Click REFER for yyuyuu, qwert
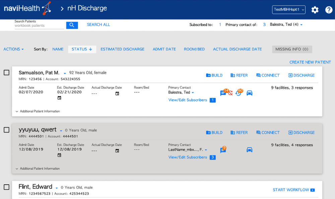The image size is (335, 199). point(239,133)
